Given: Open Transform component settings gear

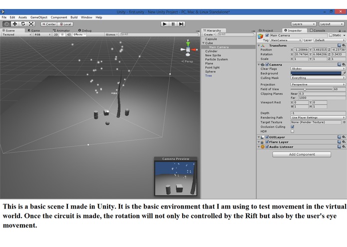Looking at the screenshot, I should point(344,45).
